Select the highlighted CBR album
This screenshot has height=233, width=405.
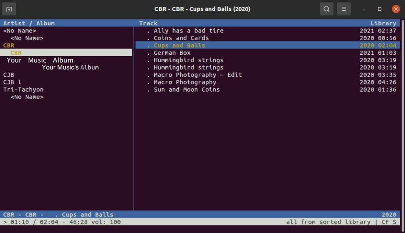point(66,53)
